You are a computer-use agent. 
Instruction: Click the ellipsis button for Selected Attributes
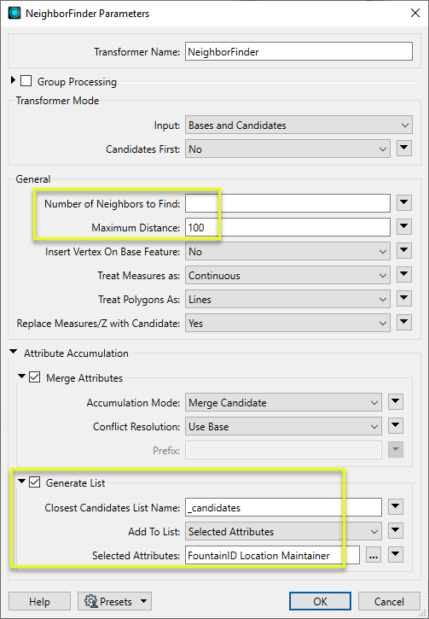pos(374,556)
